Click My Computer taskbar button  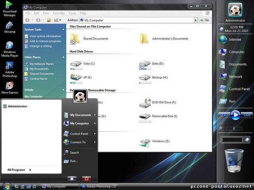coord(60,186)
